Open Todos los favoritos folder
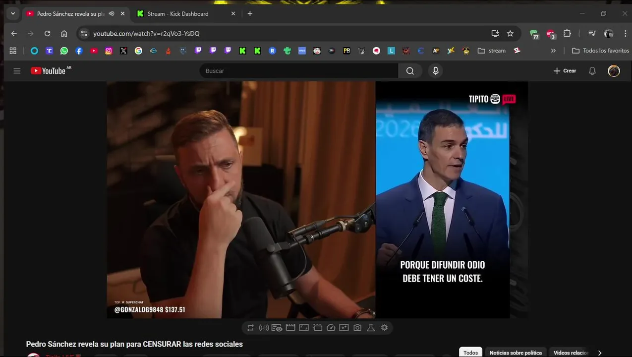The height and width of the screenshot is (357, 632). click(x=600, y=51)
